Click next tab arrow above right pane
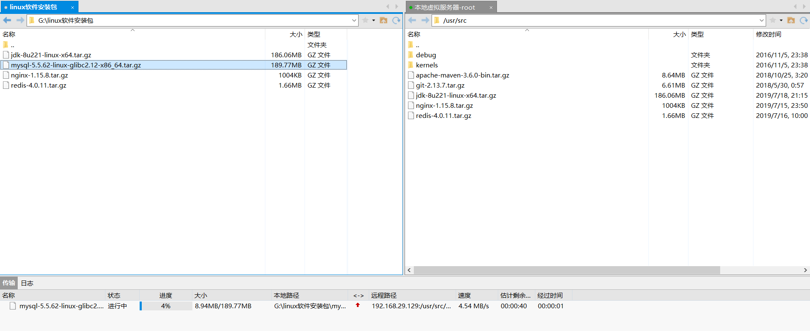Viewport: 810px width, 331px height. coord(804,7)
